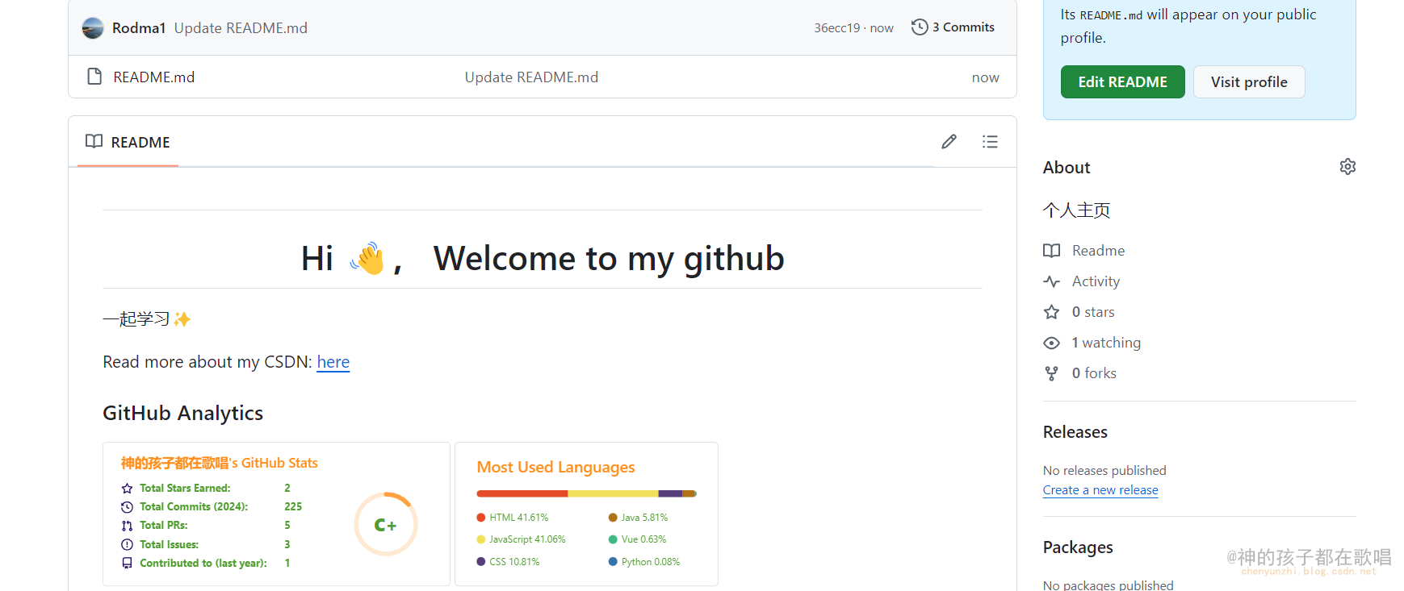1404x591 pixels.
Task: Click the Total Commits clock icon
Action: [x=127, y=507]
